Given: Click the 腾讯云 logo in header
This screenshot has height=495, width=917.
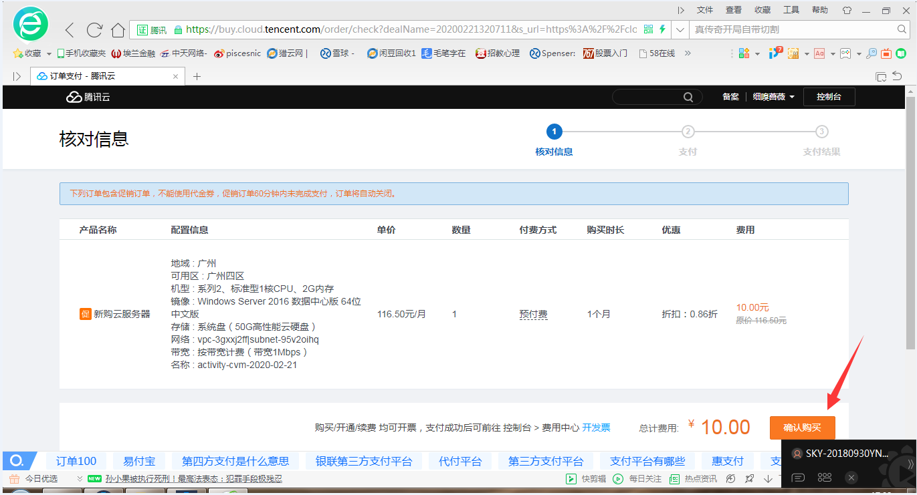Looking at the screenshot, I should point(88,97).
